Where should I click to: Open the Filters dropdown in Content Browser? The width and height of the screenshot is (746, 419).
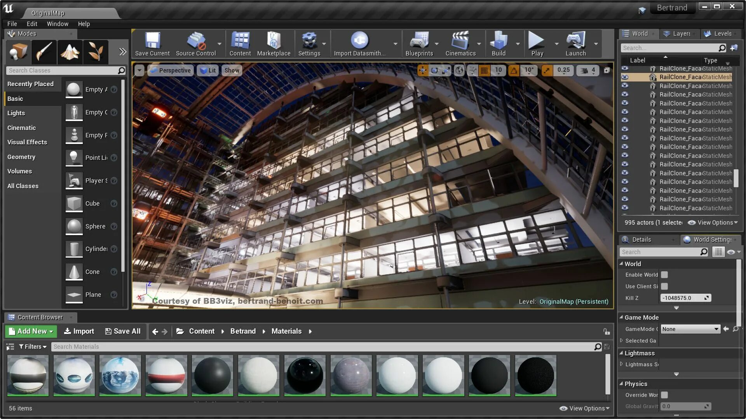click(33, 347)
